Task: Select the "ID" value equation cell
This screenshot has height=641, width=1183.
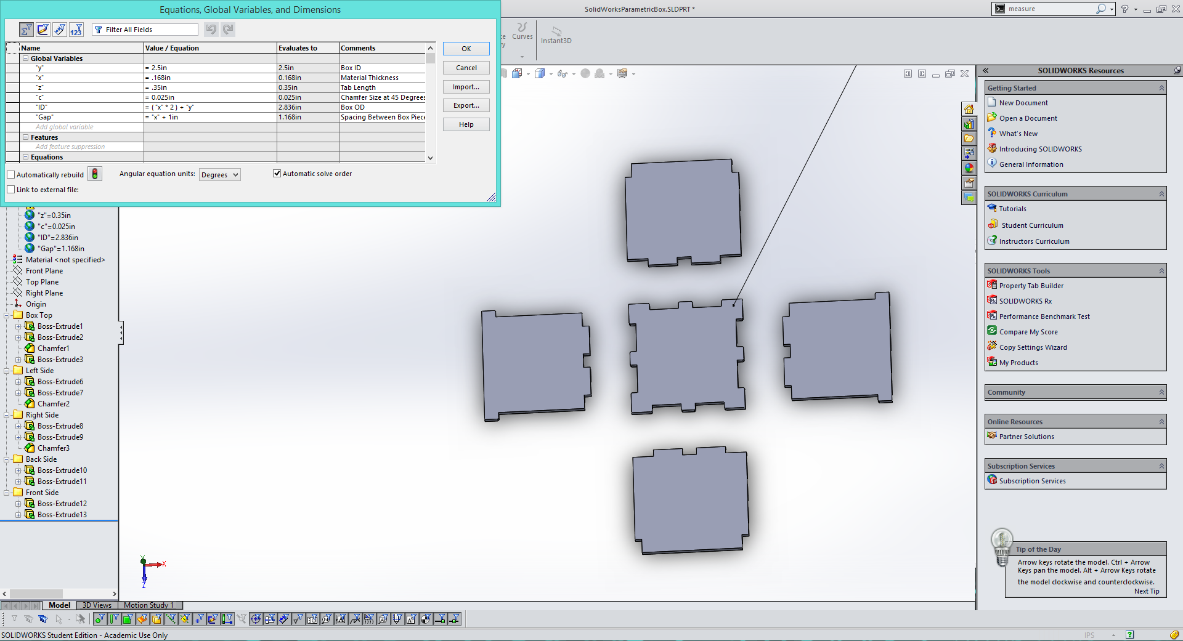Action: click(x=210, y=107)
